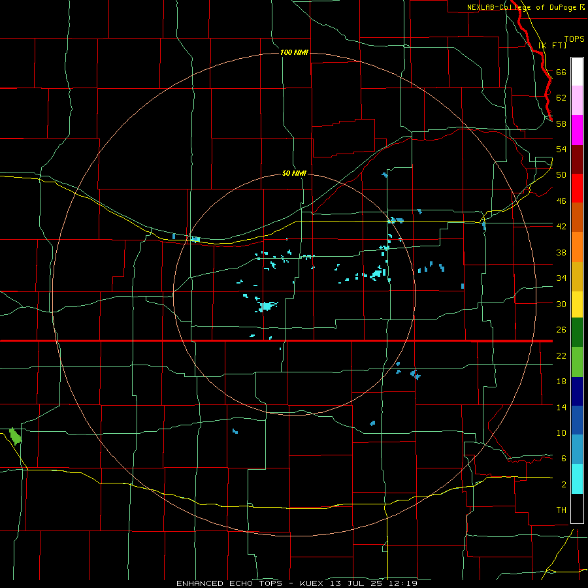Click the 'TH' threshold label
588x588 pixels.
click(x=561, y=510)
